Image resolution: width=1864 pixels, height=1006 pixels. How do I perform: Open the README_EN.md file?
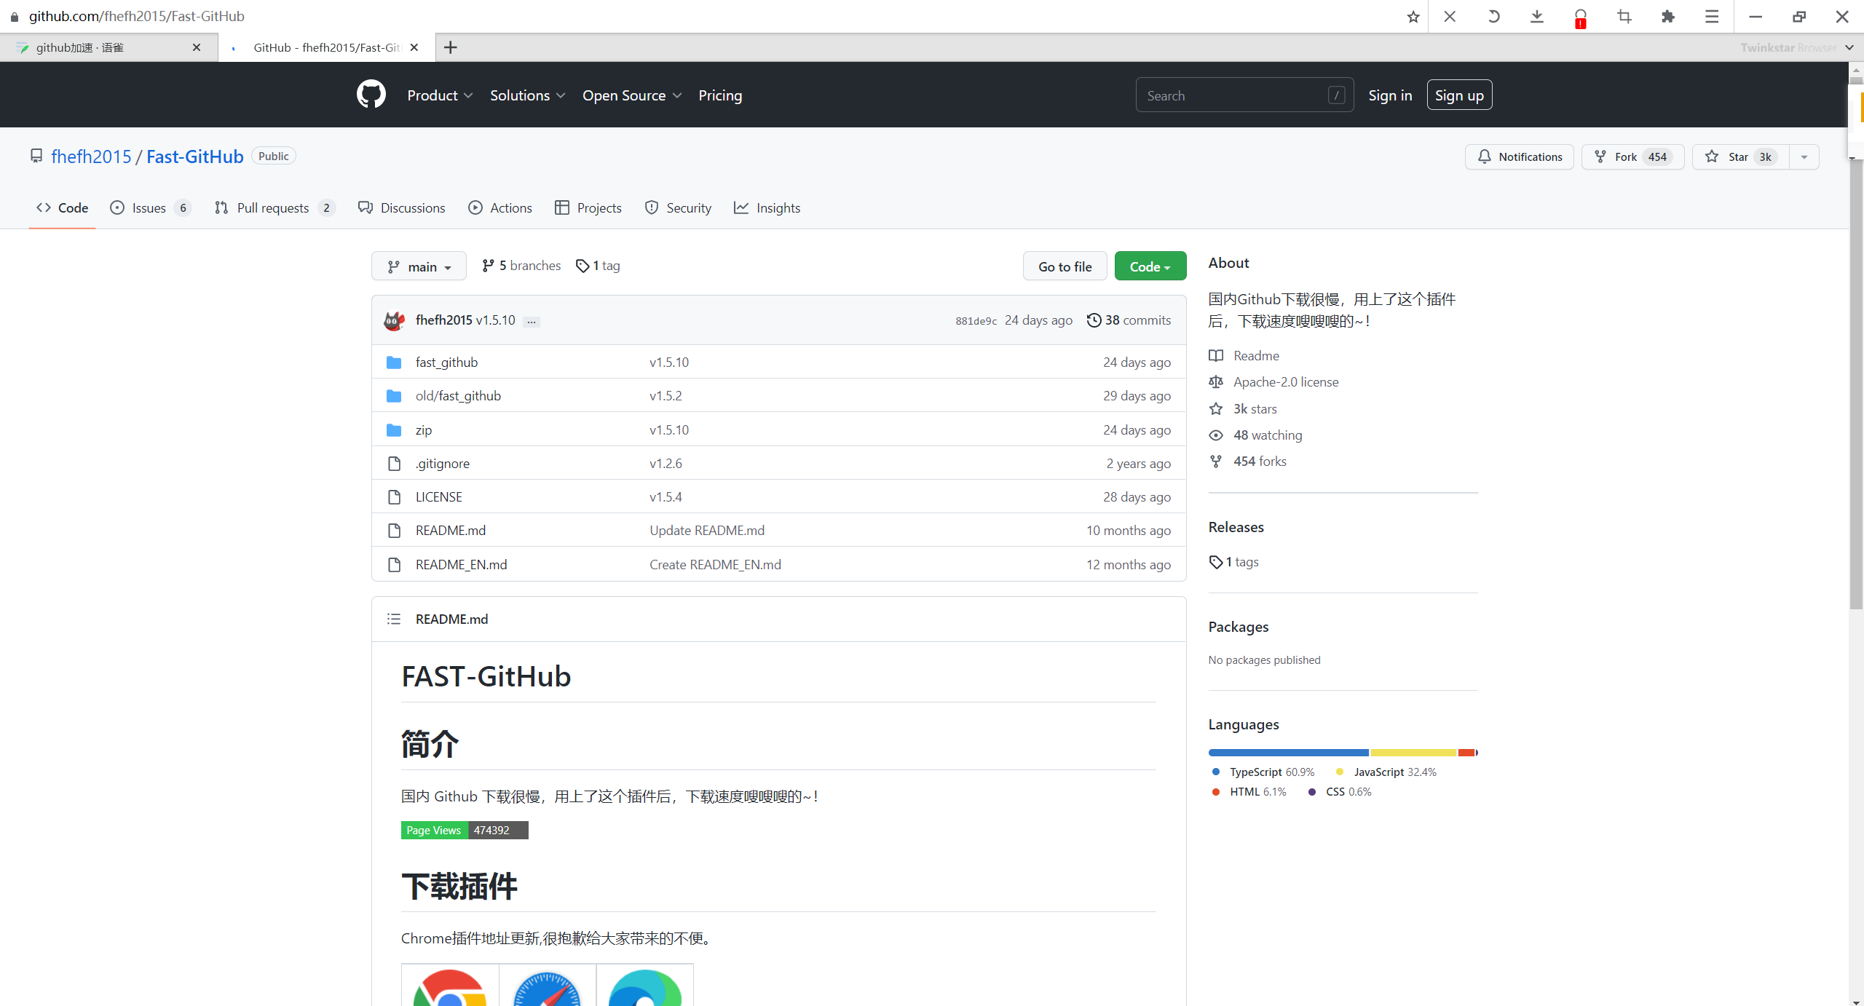coord(461,564)
